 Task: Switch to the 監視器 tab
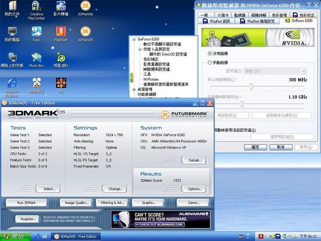(x=240, y=15)
